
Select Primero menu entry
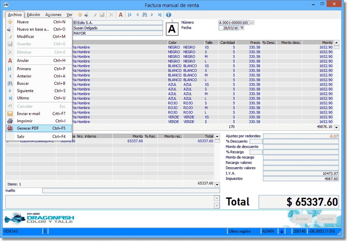pos(39,69)
